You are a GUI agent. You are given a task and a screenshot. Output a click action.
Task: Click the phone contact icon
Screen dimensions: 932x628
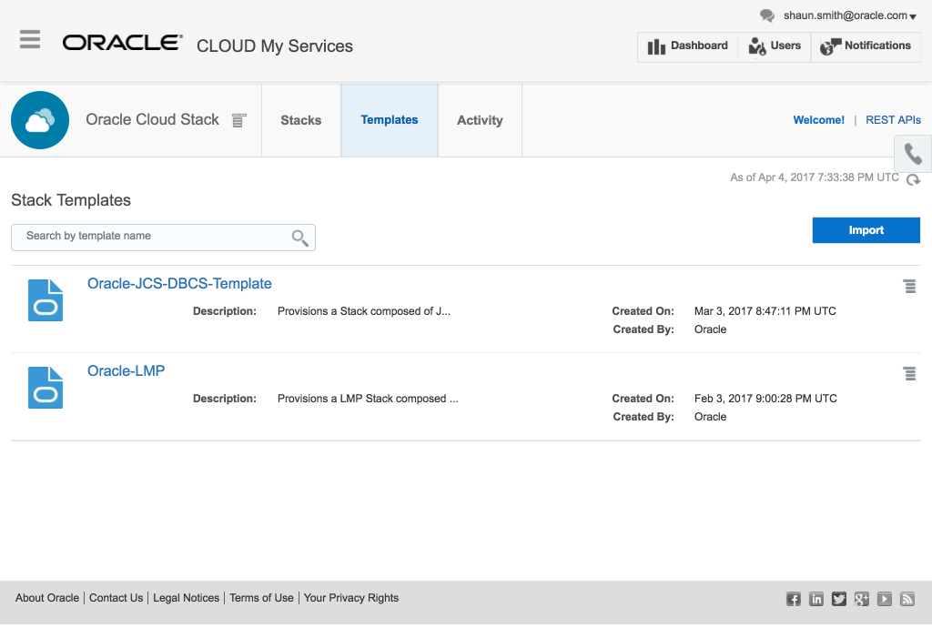[x=913, y=154]
